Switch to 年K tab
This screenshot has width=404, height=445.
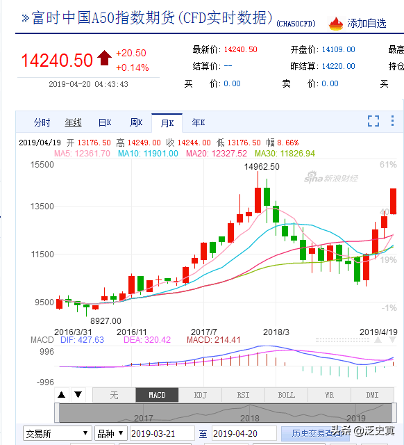point(199,122)
